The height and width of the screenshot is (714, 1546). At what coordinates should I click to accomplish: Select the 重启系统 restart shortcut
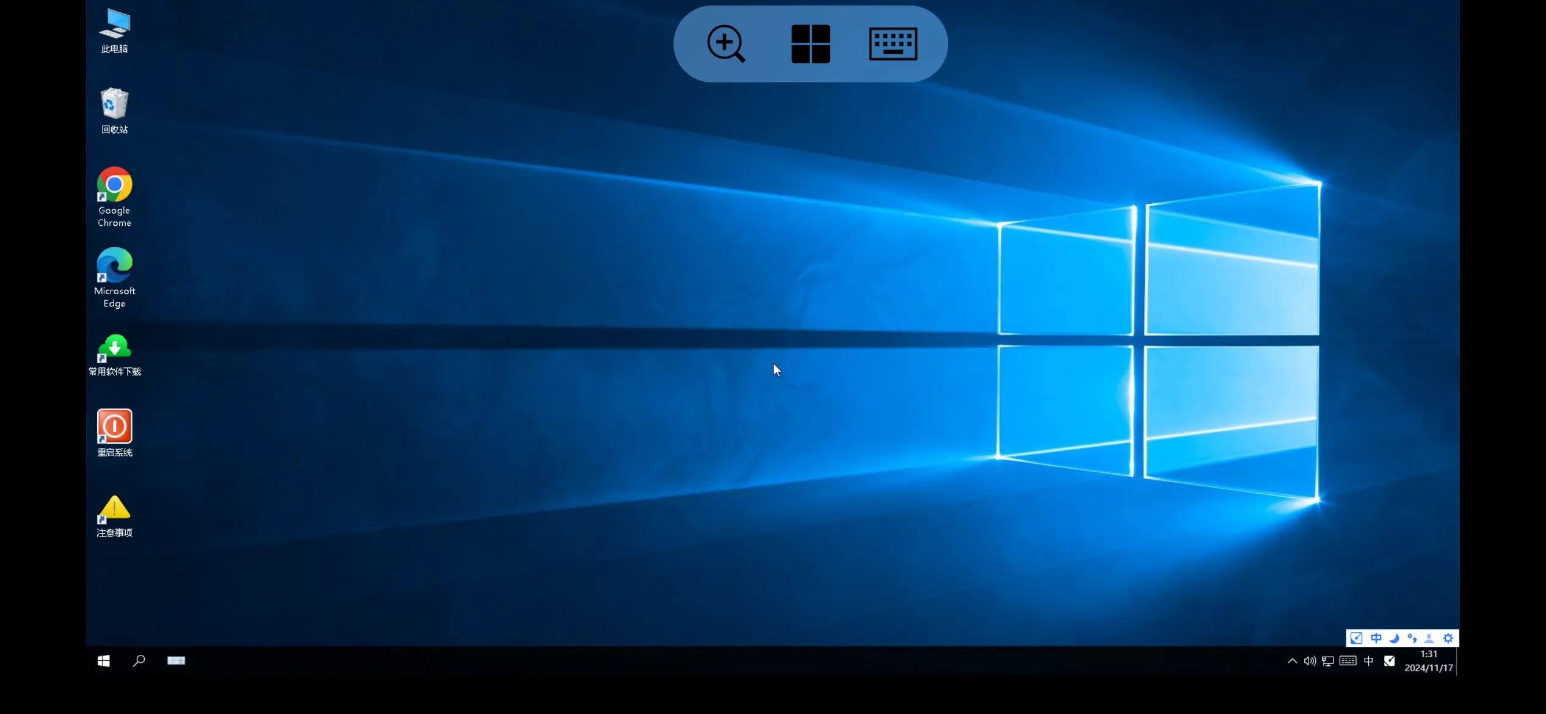tap(114, 432)
